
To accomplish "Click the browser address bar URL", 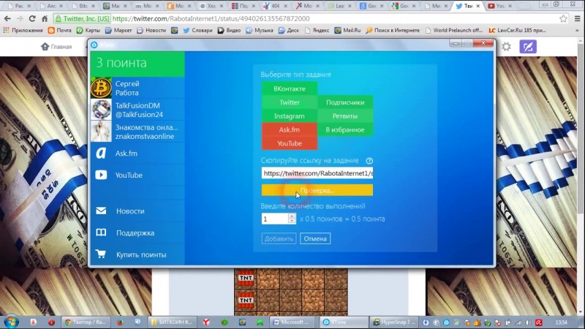I will pos(211,19).
